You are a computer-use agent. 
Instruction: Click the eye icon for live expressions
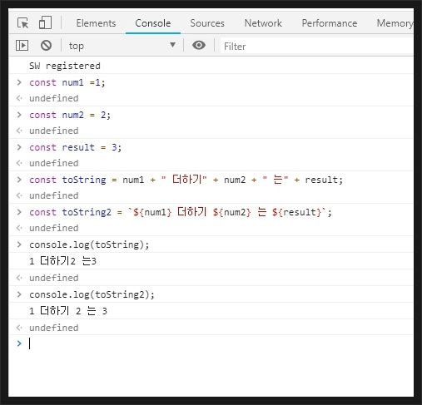[199, 45]
